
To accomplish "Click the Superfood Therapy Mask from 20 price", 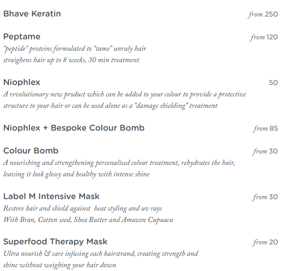I will [x=265, y=243].
